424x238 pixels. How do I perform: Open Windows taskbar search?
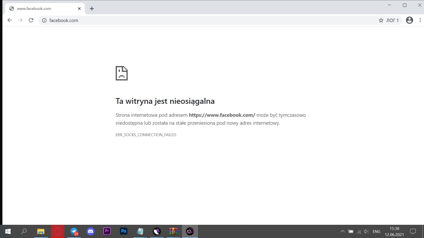[x=24, y=231]
